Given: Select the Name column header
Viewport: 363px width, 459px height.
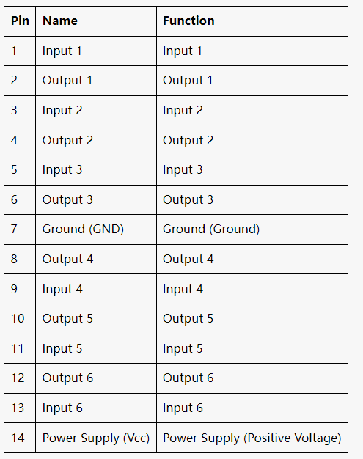Looking at the screenshot, I should [x=96, y=21].
